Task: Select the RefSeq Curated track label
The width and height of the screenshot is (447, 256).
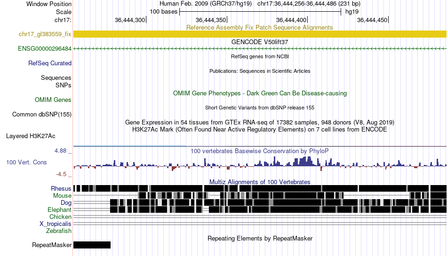Action: click(49, 63)
